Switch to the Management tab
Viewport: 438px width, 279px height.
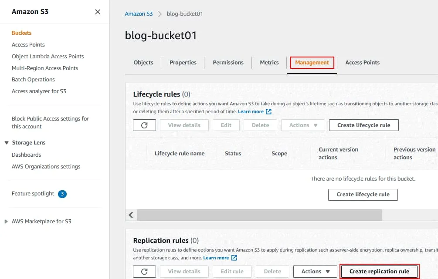(312, 63)
